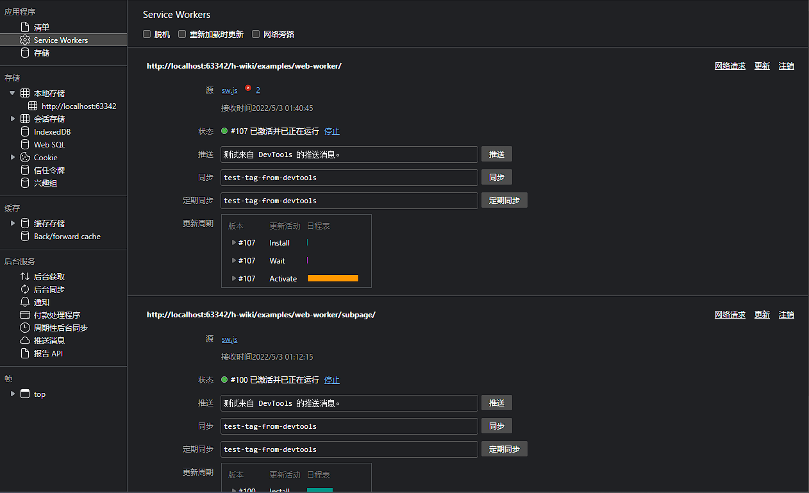Click the Cookie icon

pos(25,157)
